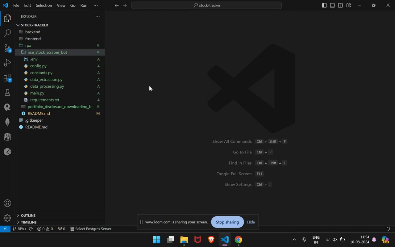Open the MongoDB leaf view
Screen dimensions: 395x247
pos(7,122)
